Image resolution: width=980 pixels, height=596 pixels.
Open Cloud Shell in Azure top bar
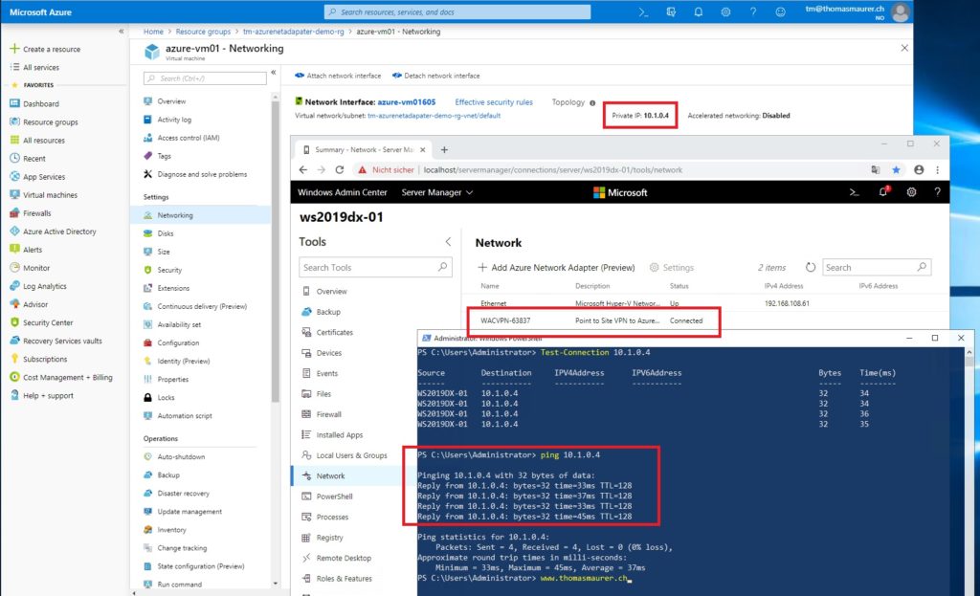tap(643, 11)
